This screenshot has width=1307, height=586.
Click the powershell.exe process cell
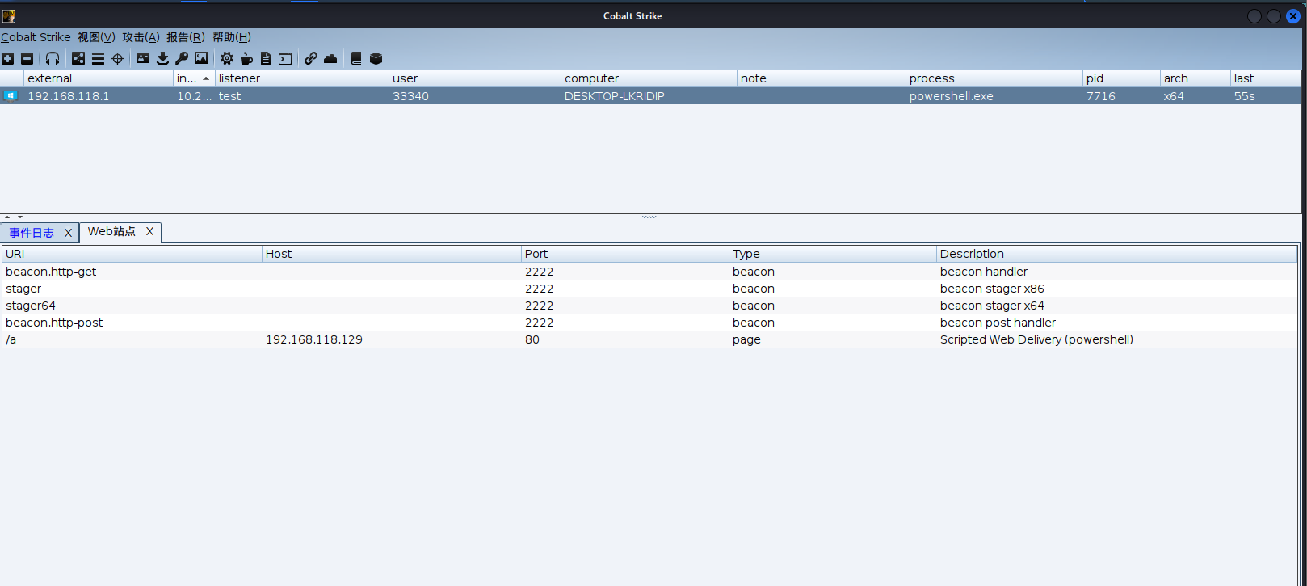point(952,96)
